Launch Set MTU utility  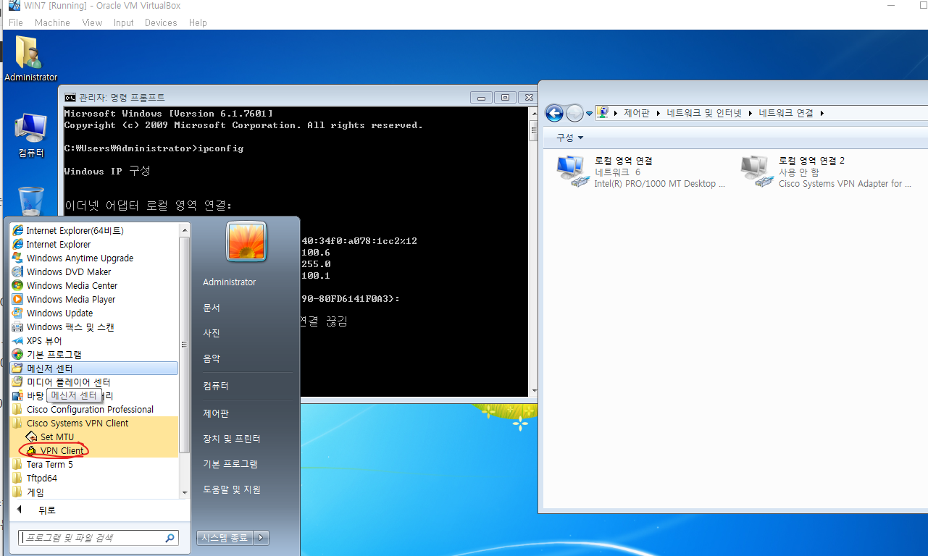point(57,437)
